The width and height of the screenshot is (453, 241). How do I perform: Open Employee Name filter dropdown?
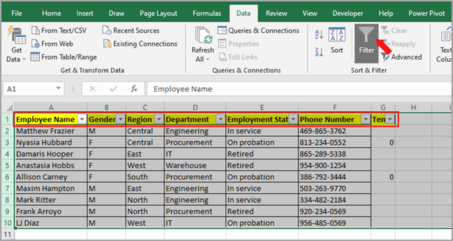(82, 120)
